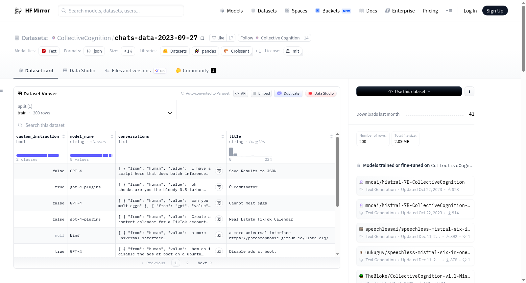
Task: Toggle the left sidebar menu icon
Action: pyautogui.click(x=2, y=90)
